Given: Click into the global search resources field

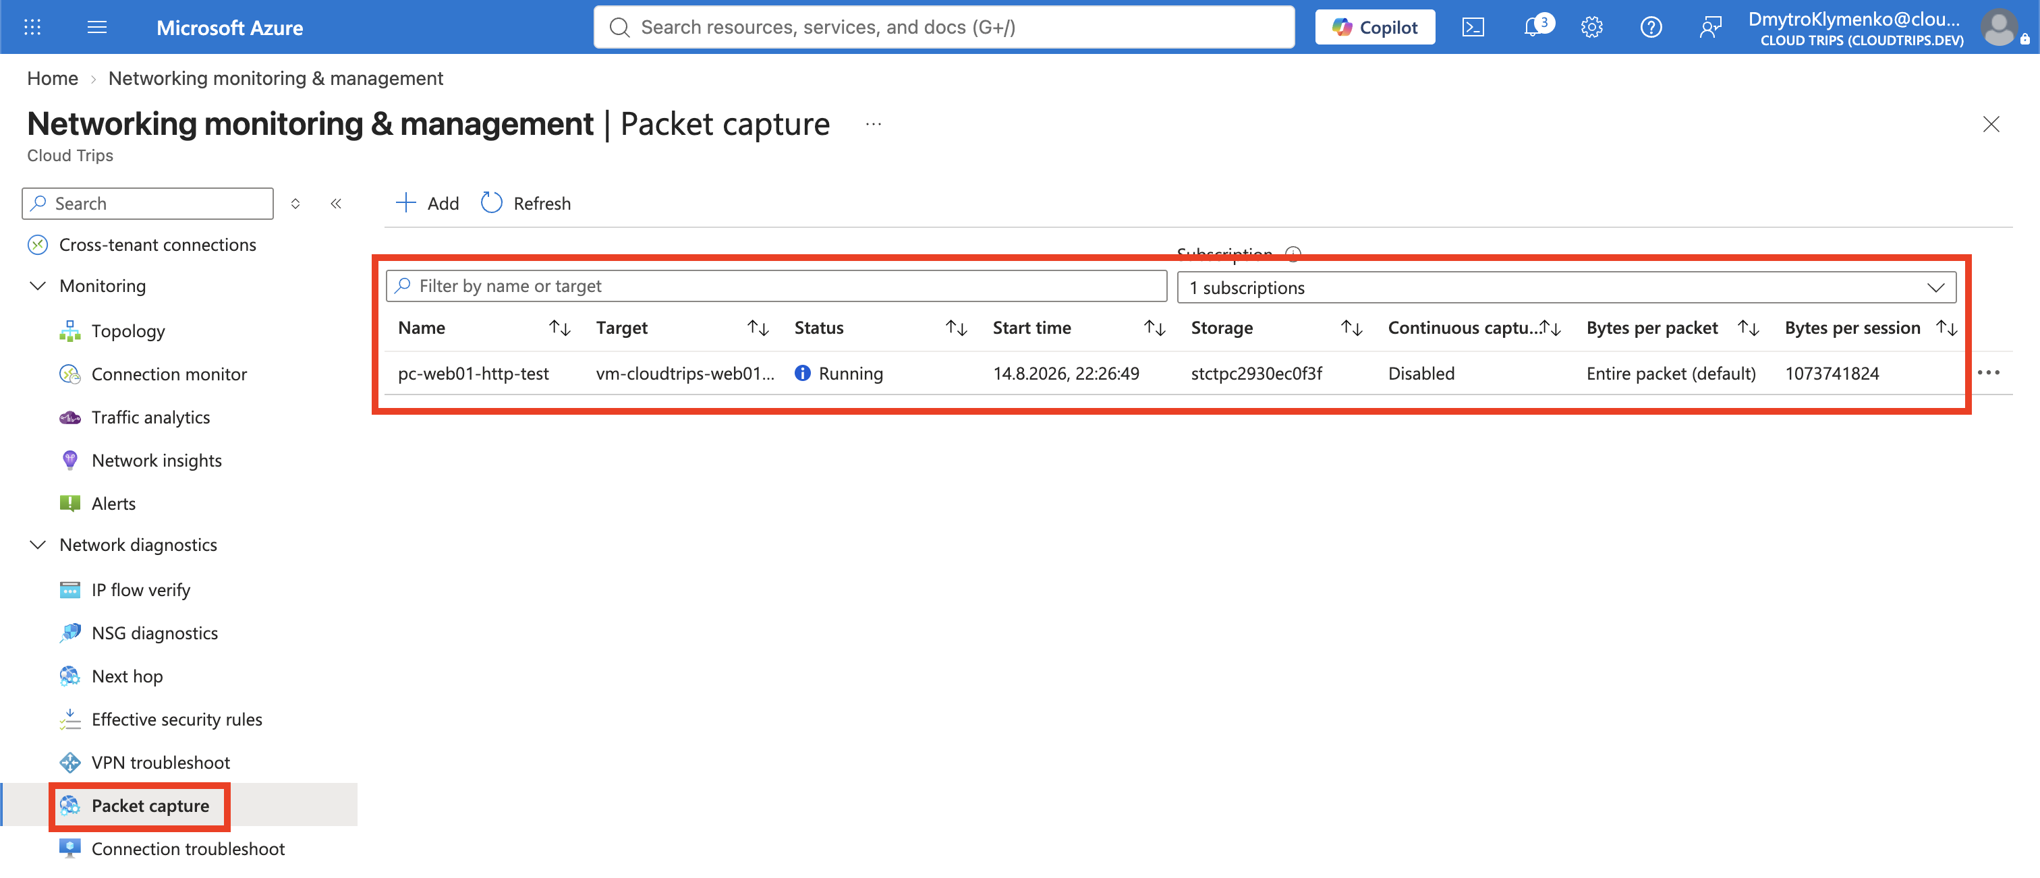Looking at the screenshot, I should pos(943,27).
